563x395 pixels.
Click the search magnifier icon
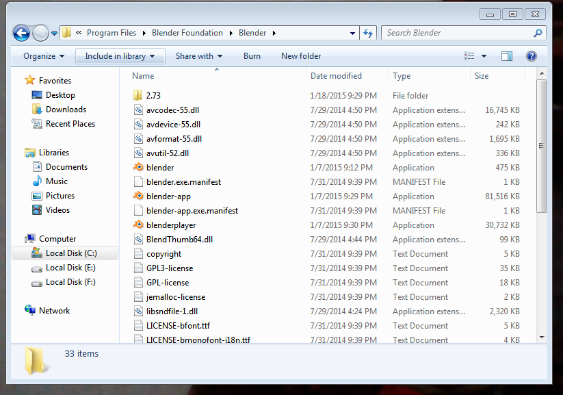point(538,33)
